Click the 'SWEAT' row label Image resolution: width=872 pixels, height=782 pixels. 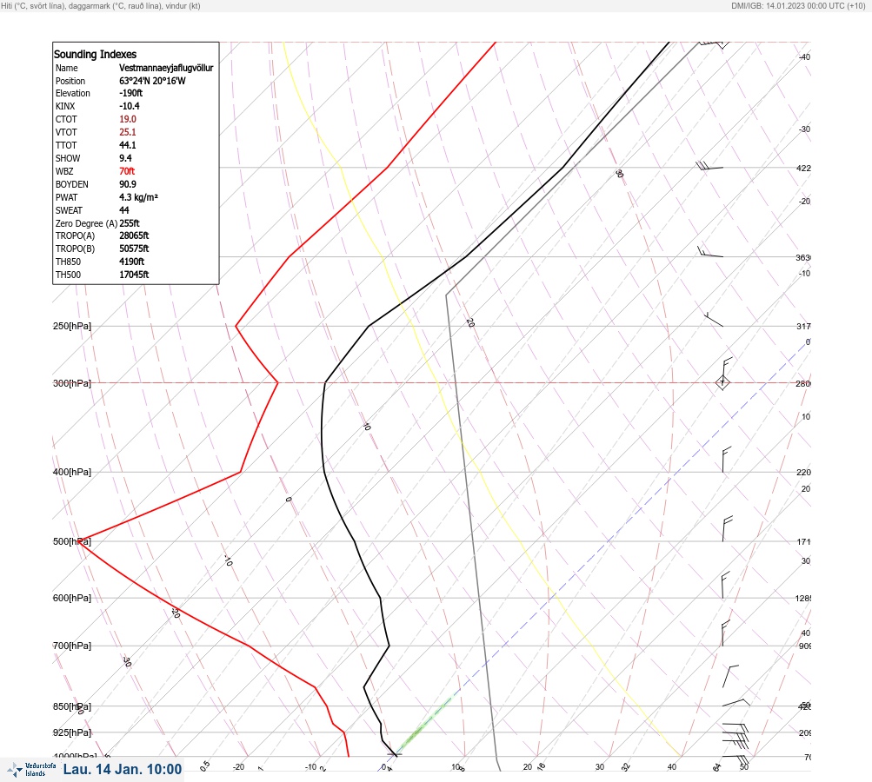tap(69, 210)
